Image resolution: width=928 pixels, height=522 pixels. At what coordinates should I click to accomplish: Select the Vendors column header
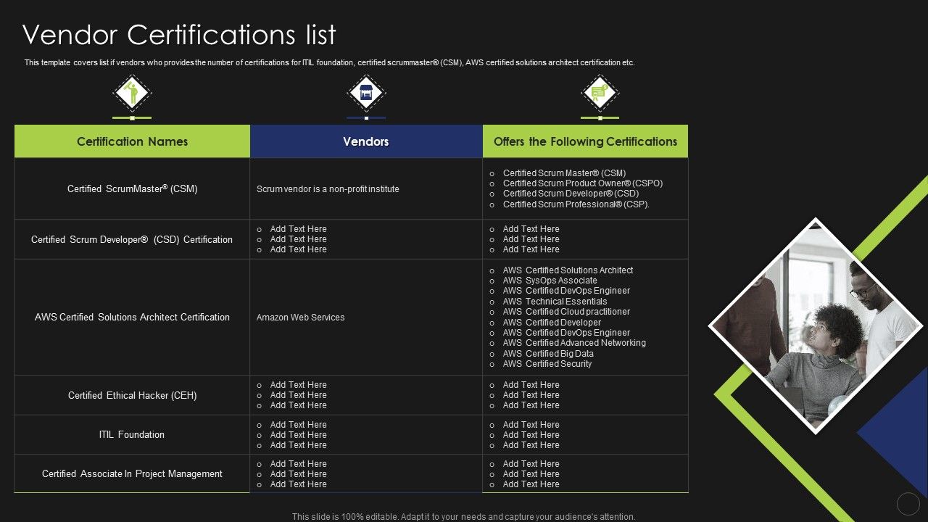click(366, 141)
